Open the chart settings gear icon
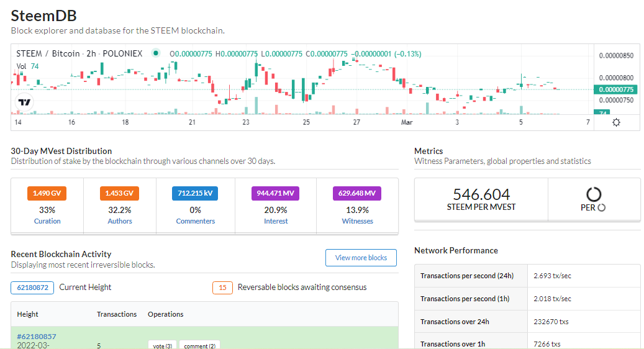Screen dimensions: 644x349 (616, 122)
